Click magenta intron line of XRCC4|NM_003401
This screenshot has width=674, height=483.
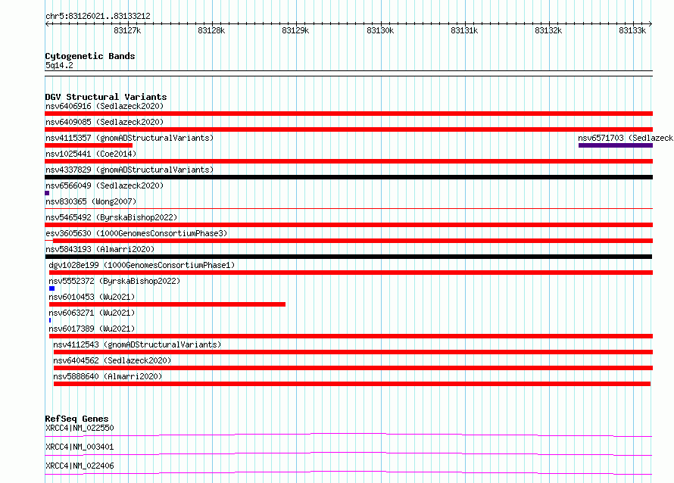coord(348,453)
